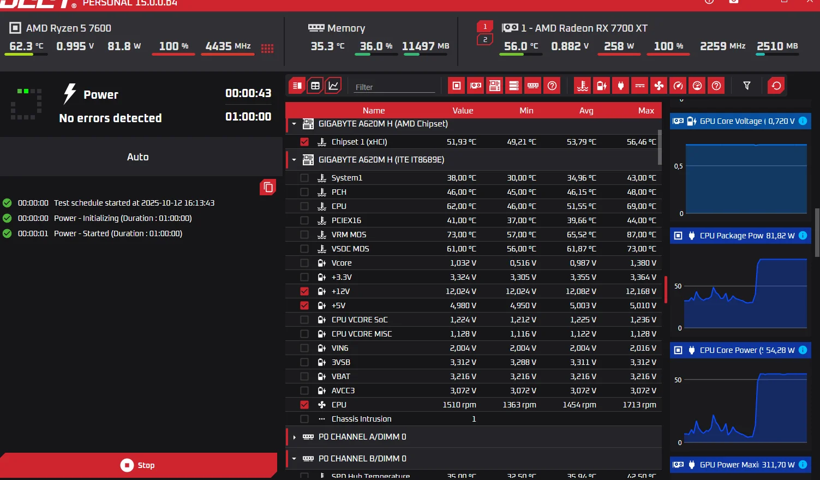Select the CPU VCORE SoC row name
Screen dimensions: 820x480
pos(360,320)
